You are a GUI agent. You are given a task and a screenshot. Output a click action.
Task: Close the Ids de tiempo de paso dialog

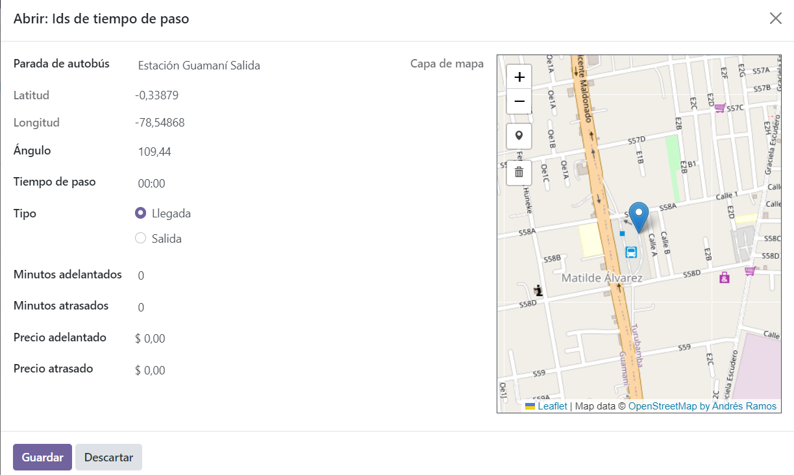tap(775, 18)
